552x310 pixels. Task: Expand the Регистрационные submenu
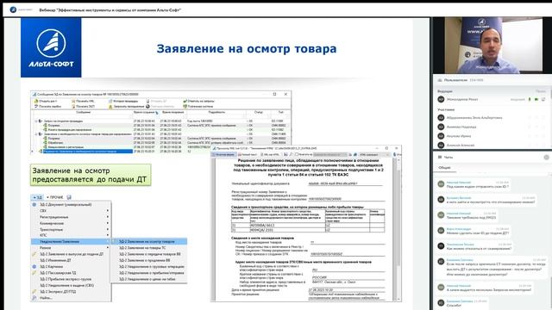(72, 217)
